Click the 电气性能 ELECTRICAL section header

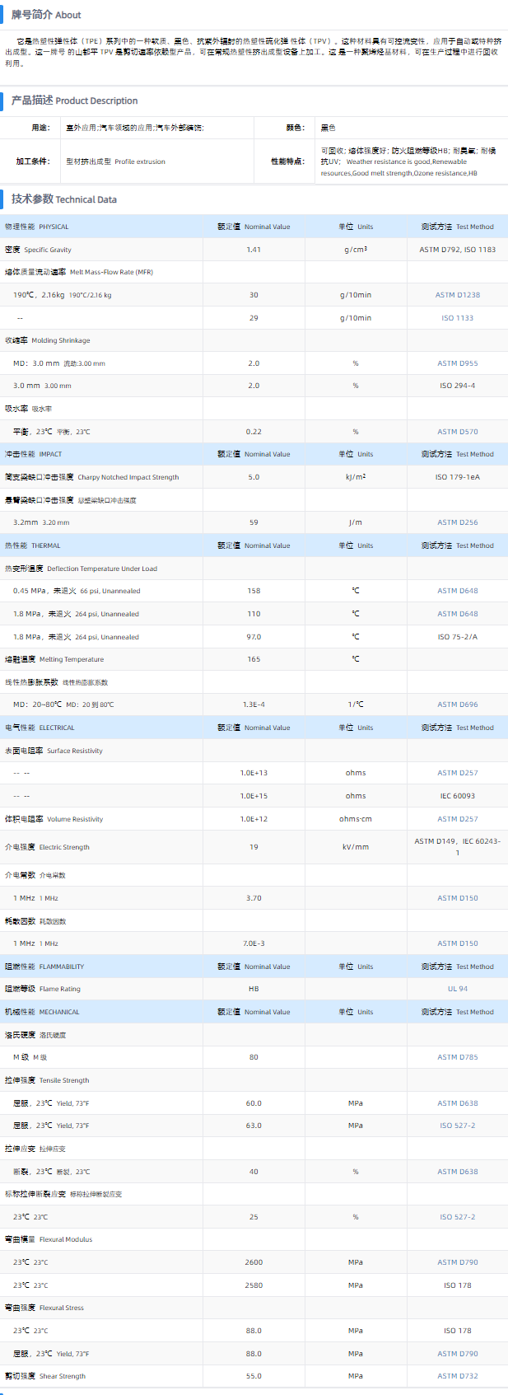(x=40, y=728)
